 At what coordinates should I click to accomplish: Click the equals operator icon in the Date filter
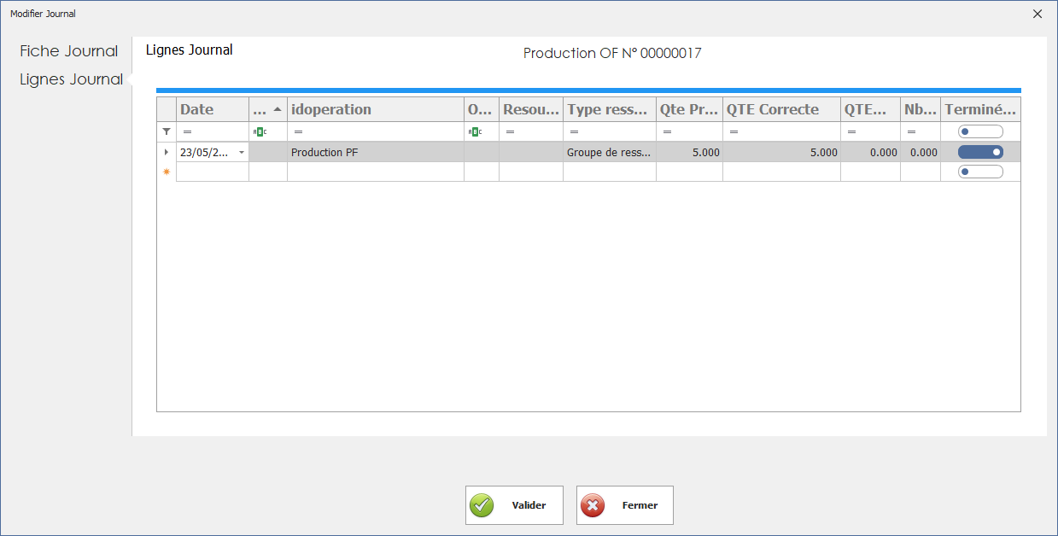pyautogui.click(x=187, y=131)
